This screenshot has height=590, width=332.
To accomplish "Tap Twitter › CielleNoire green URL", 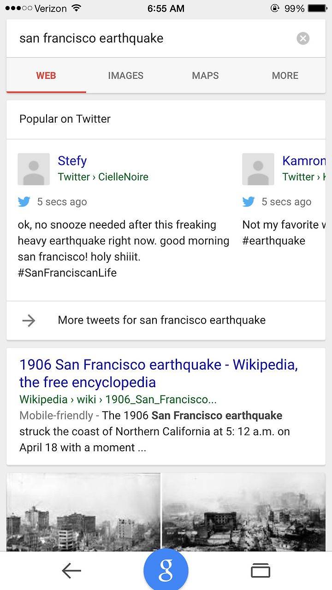I will 103,177.
